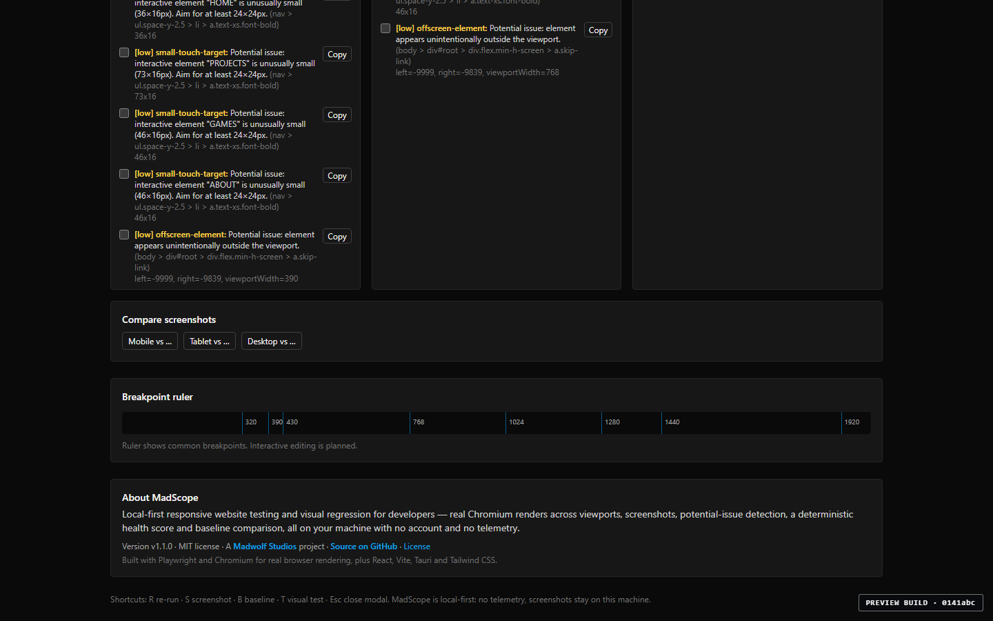
Task: Copy the PROJECTS small-touch-target issue
Action: [x=337, y=55]
